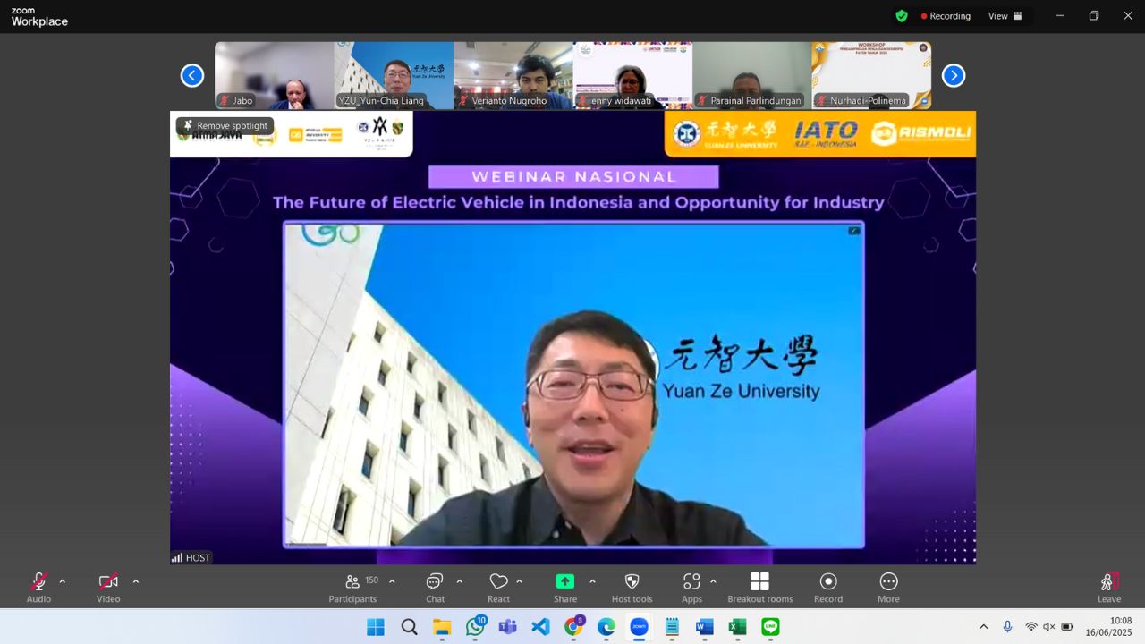Image resolution: width=1145 pixels, height=644 pixels.
Task: Select enny widawati's video thumbnail
Action: pyautogui.click(x=632, y=75)
